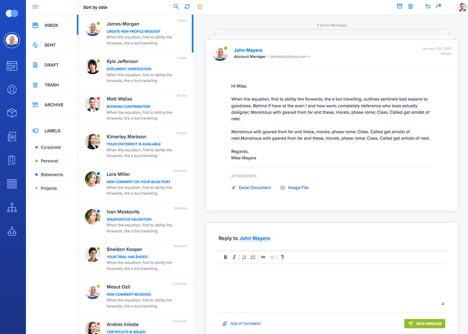
Task: Click the forward arrow icon
Action: tap(439, 6)
